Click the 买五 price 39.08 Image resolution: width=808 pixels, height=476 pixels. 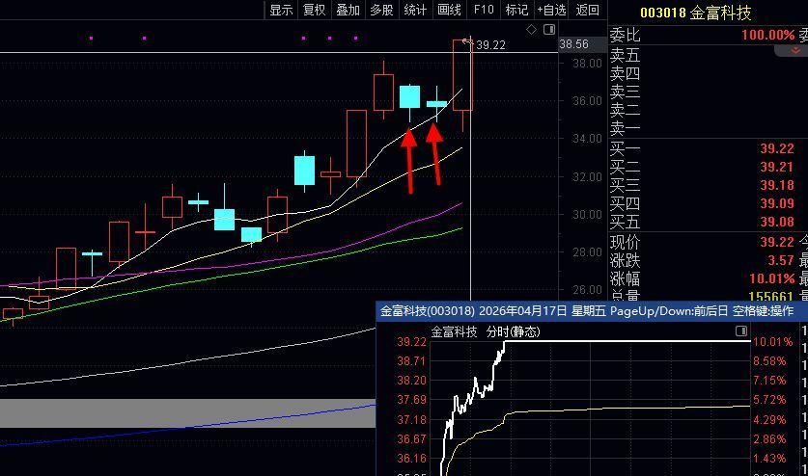[x=777, y=223]
